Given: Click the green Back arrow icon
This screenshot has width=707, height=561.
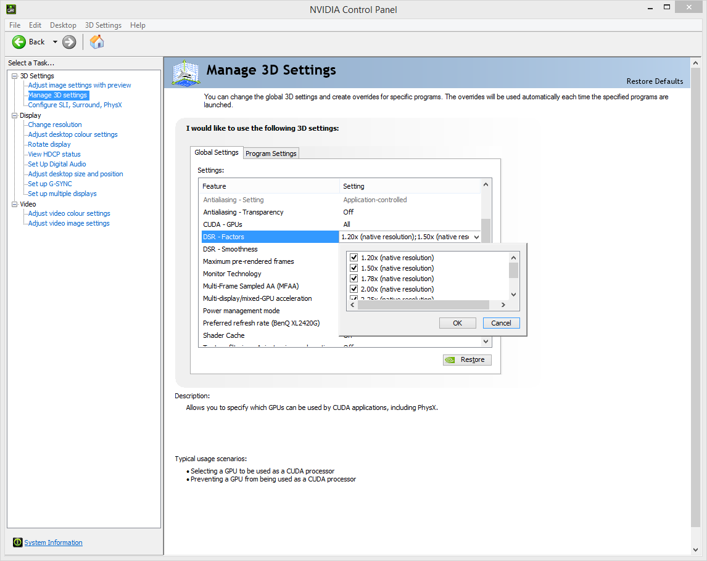Looking at the screenshot, I should coord(19,42).
